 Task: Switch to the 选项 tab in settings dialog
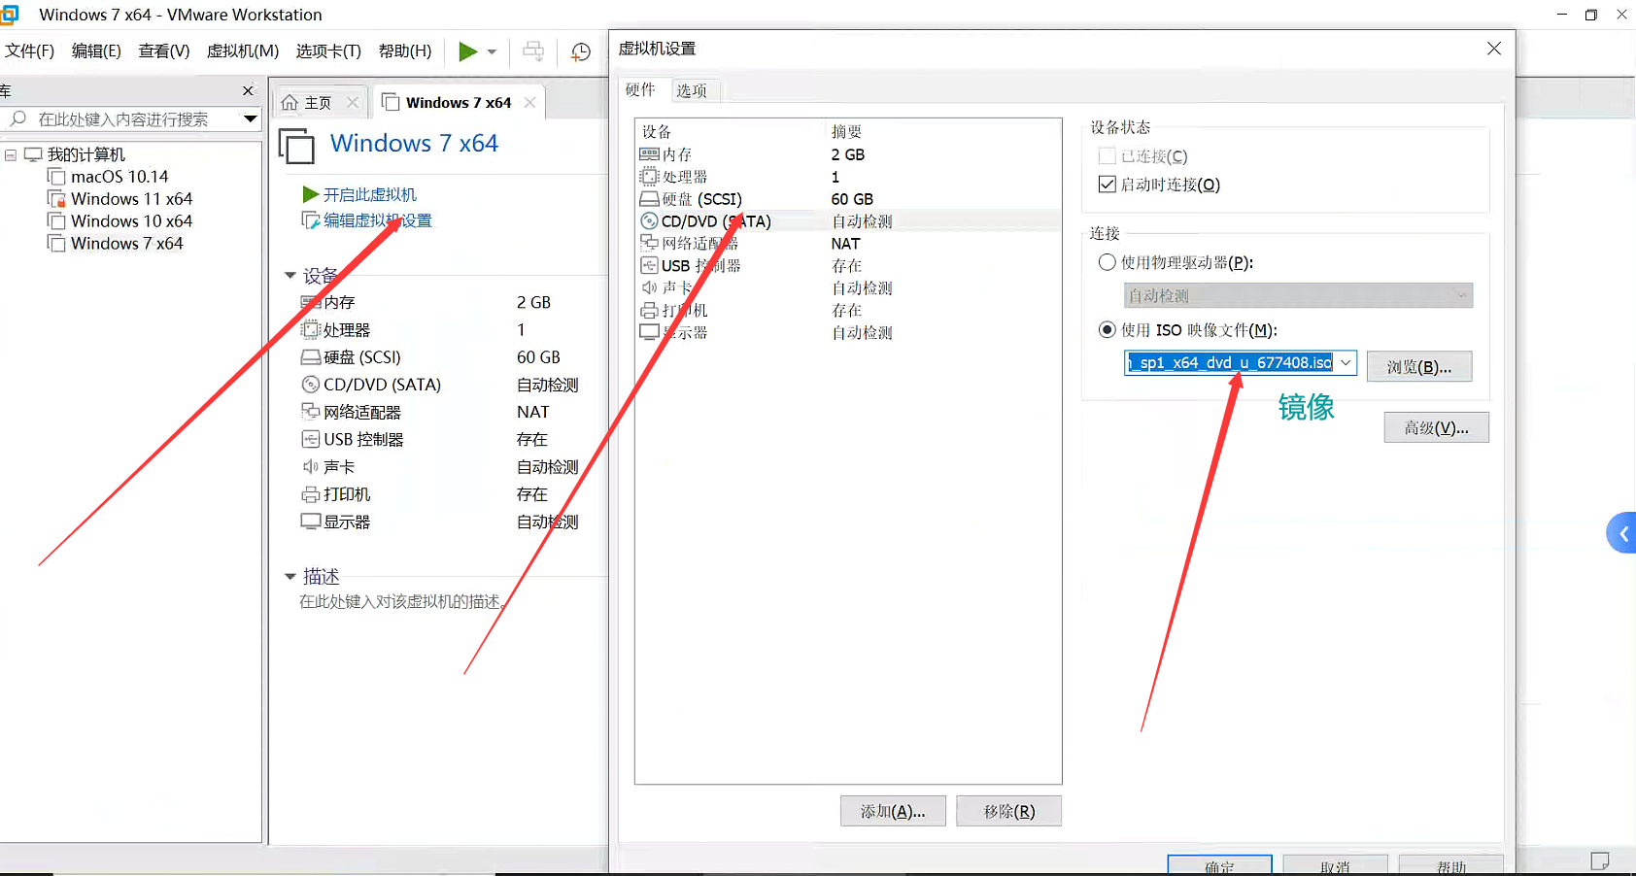coord(692,91)
